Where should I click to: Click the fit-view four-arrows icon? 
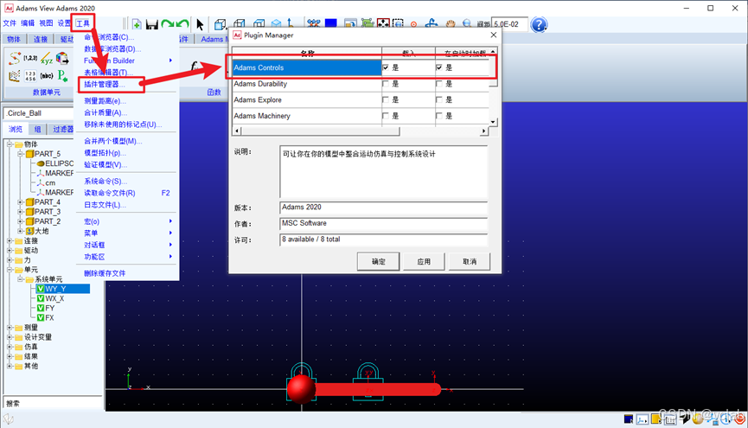pyautogui.click(x=382, y=23)
